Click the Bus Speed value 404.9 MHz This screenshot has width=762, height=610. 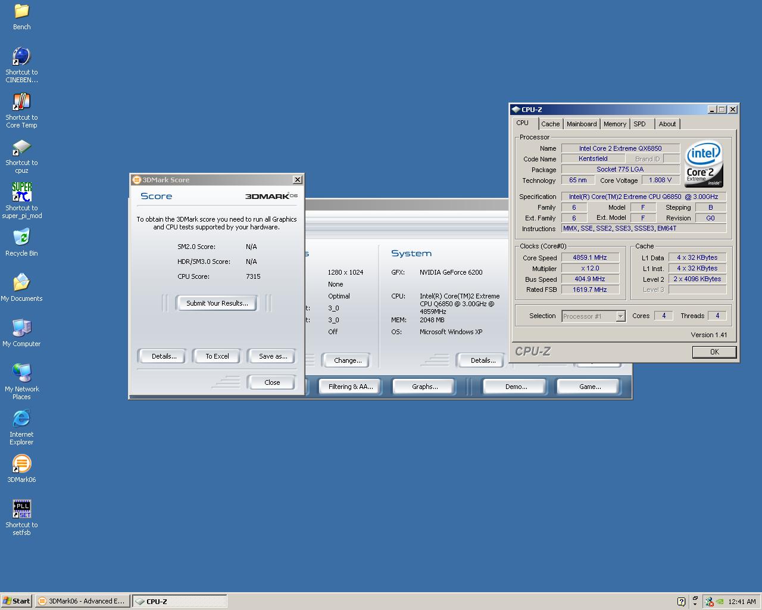pos(590,279)
